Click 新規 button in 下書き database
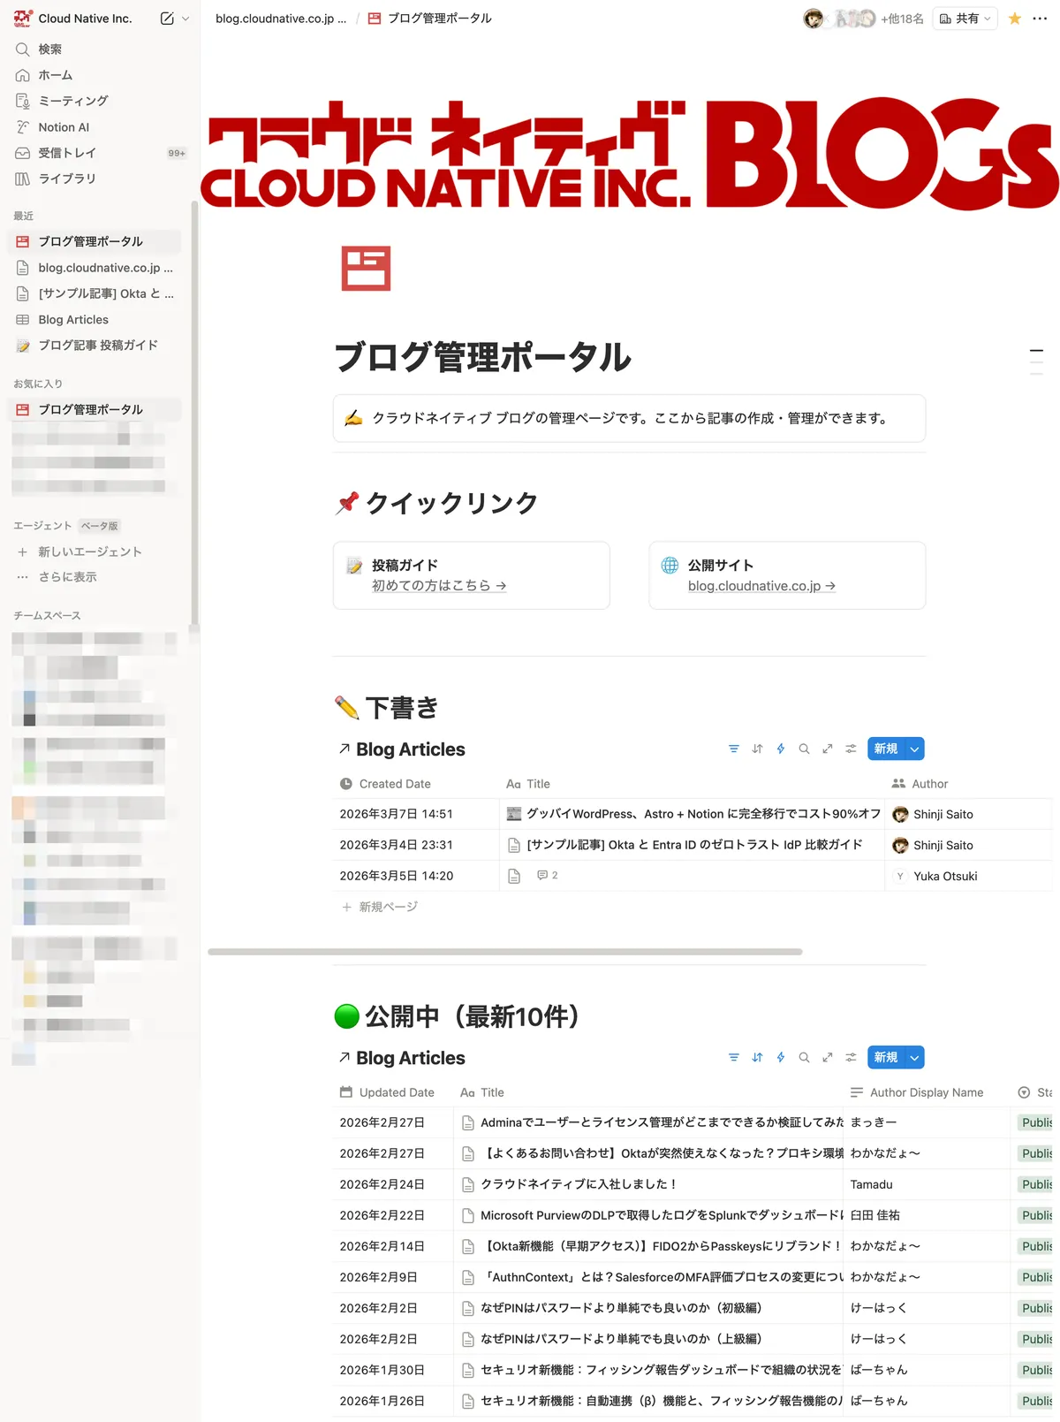The height and width of the screenshot is (1422, 1060). [886, 749]
